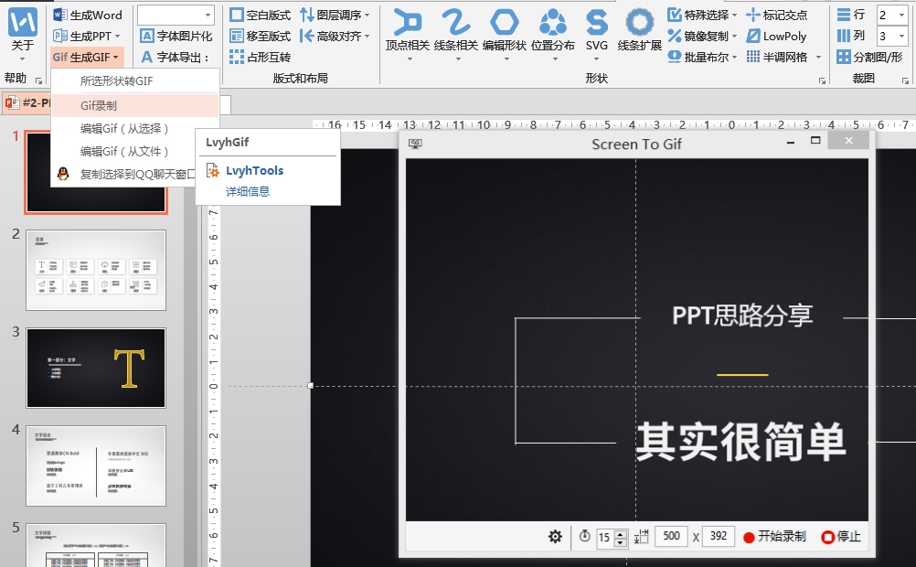Choose 编辑Gif（从选择）menu item
The width and height of the screenshot is (916, 567).
135,129
